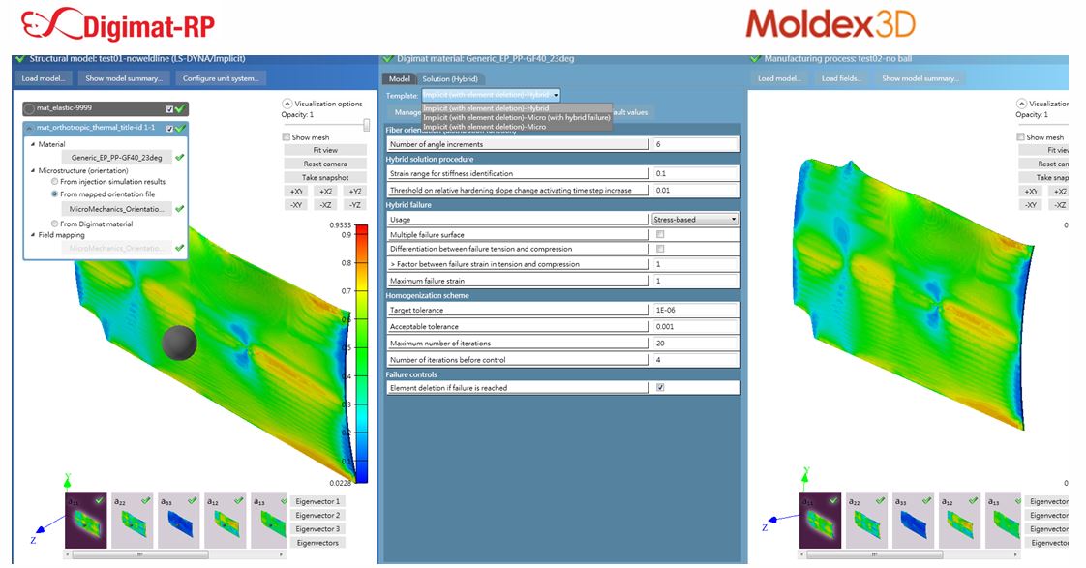Image resolution: width=1086 pixels, height=568 pixels.
Task: Select the a33 thumbnail in the manufacturing panel
Action: click(913, 521)
